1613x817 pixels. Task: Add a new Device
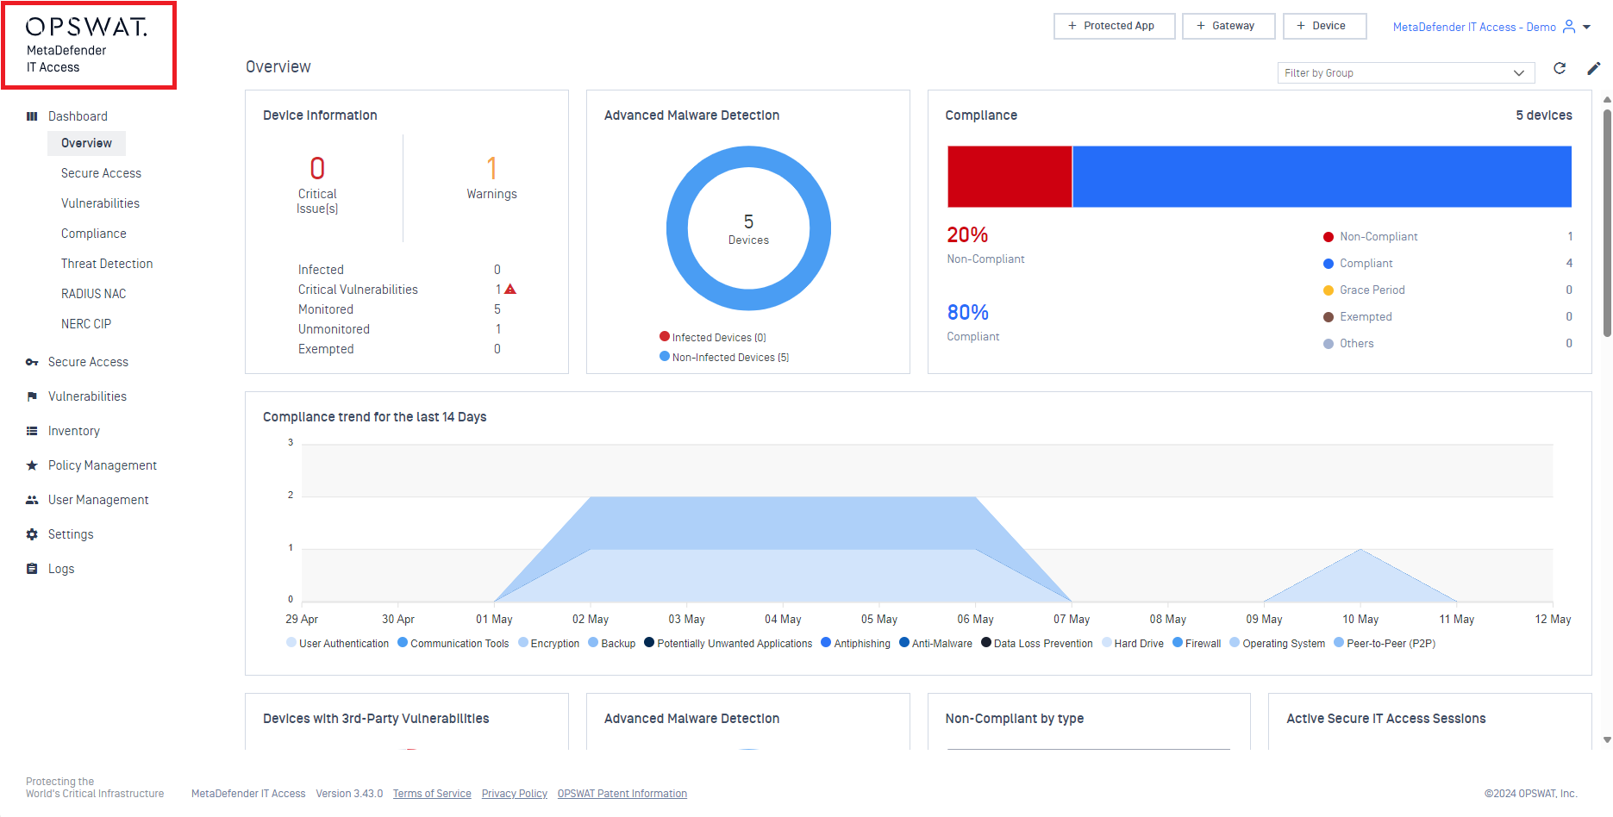click(x=1324, y=26)
